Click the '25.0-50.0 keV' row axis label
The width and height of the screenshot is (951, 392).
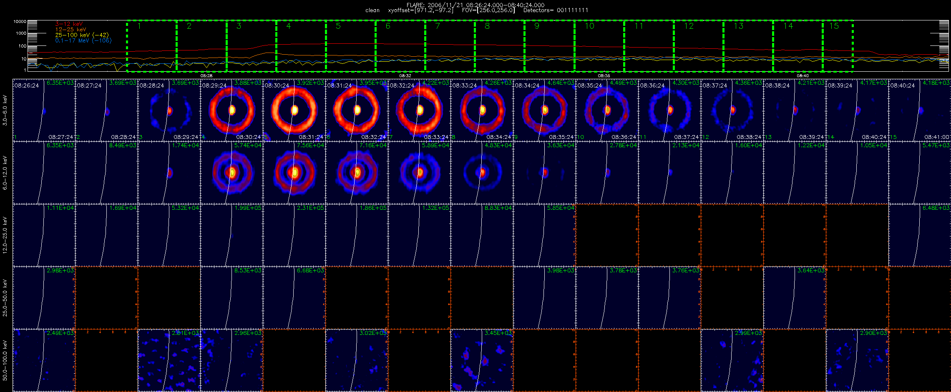[5, 298]
